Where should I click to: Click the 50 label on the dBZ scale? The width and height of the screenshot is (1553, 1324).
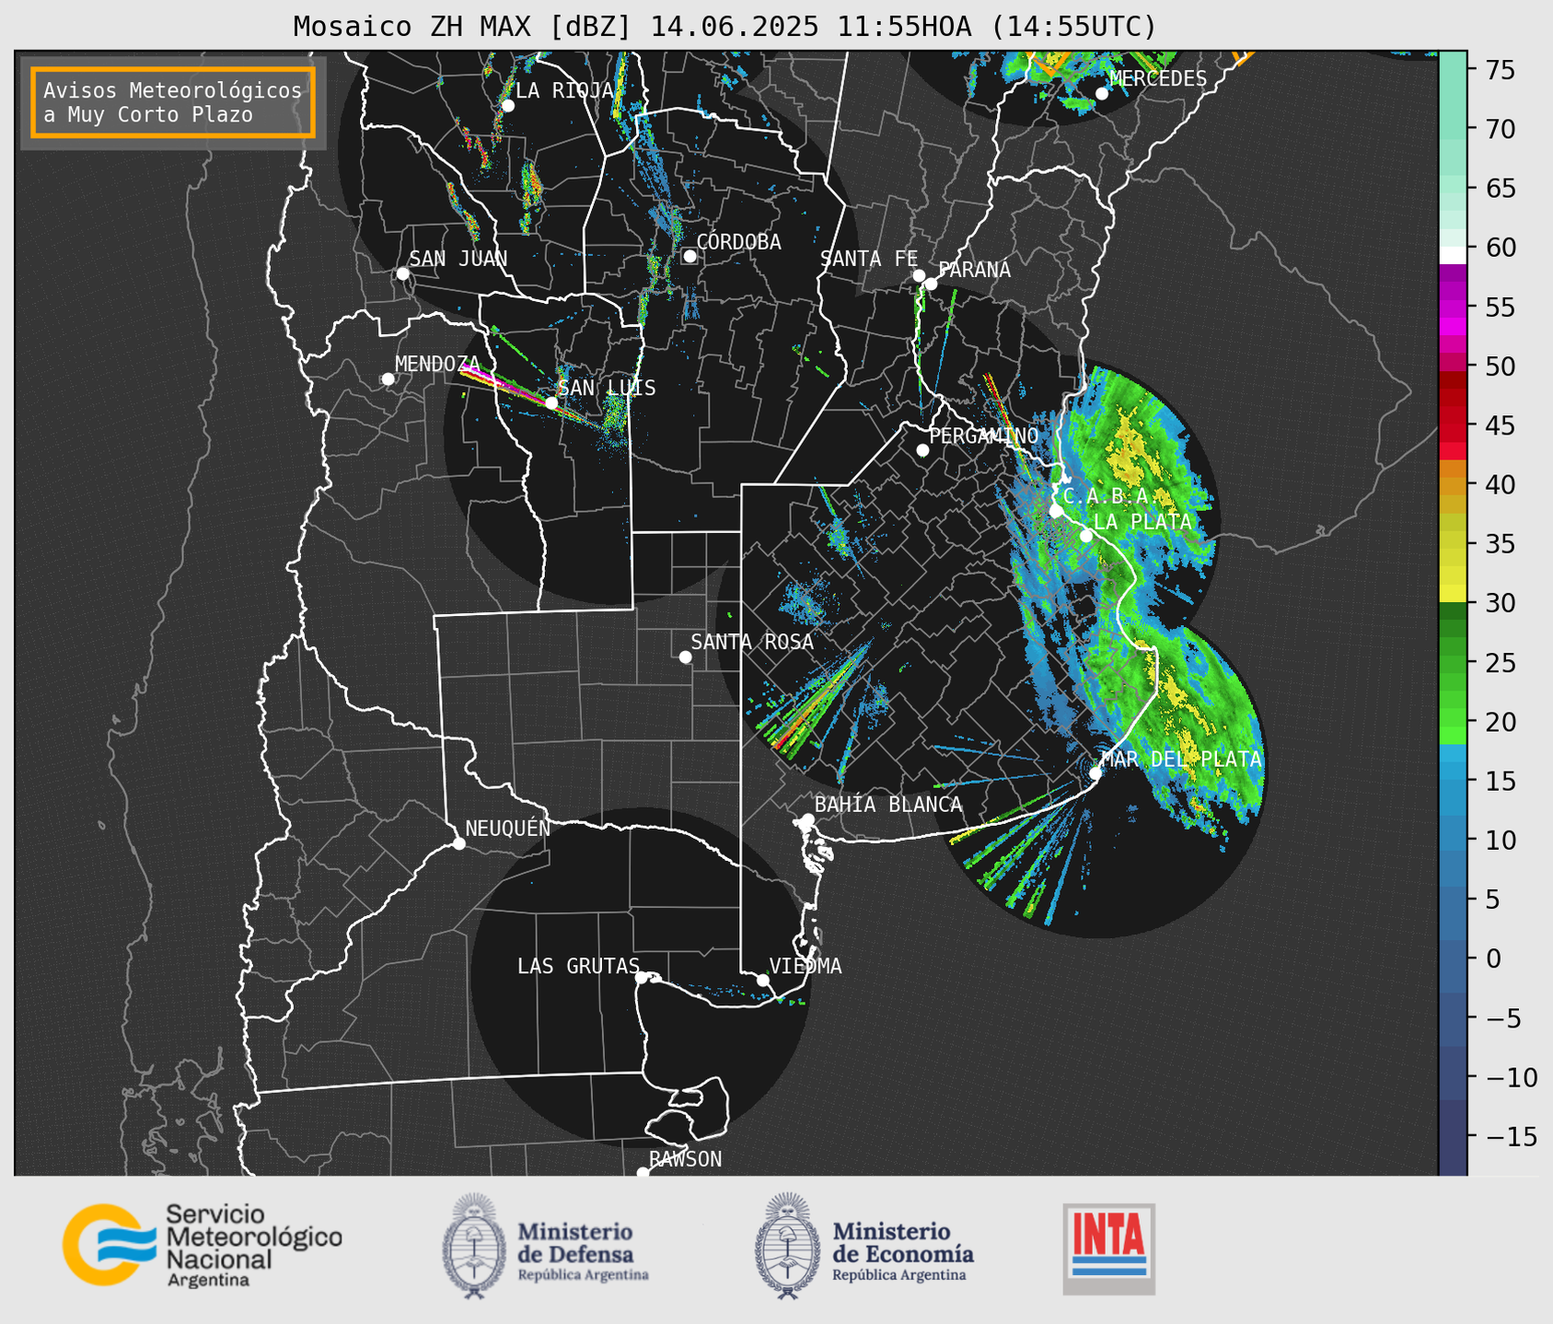click(1501, 366)
